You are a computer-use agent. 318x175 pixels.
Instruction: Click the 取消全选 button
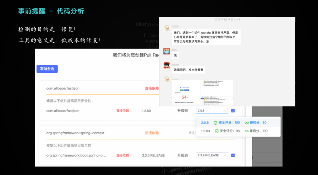(47, 69)
